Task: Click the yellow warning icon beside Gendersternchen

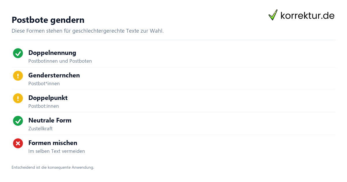Action: coord(18,76)
